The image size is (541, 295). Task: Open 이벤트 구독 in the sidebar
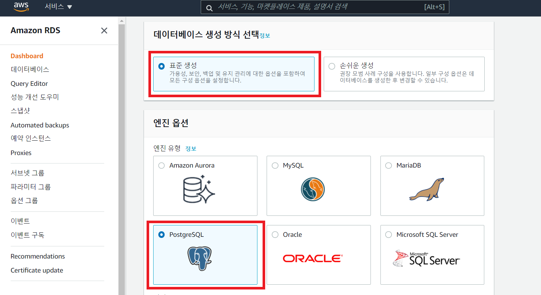28,235
